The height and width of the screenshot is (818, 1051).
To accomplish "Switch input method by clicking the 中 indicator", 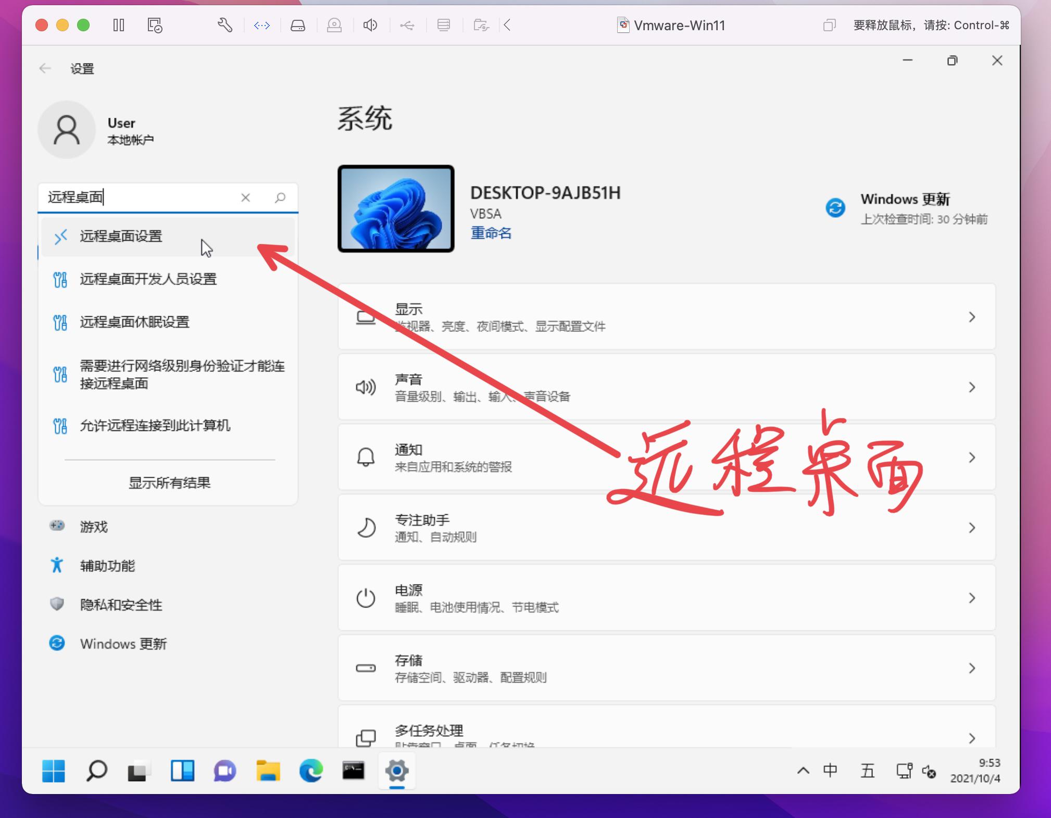I will (830, 772).
